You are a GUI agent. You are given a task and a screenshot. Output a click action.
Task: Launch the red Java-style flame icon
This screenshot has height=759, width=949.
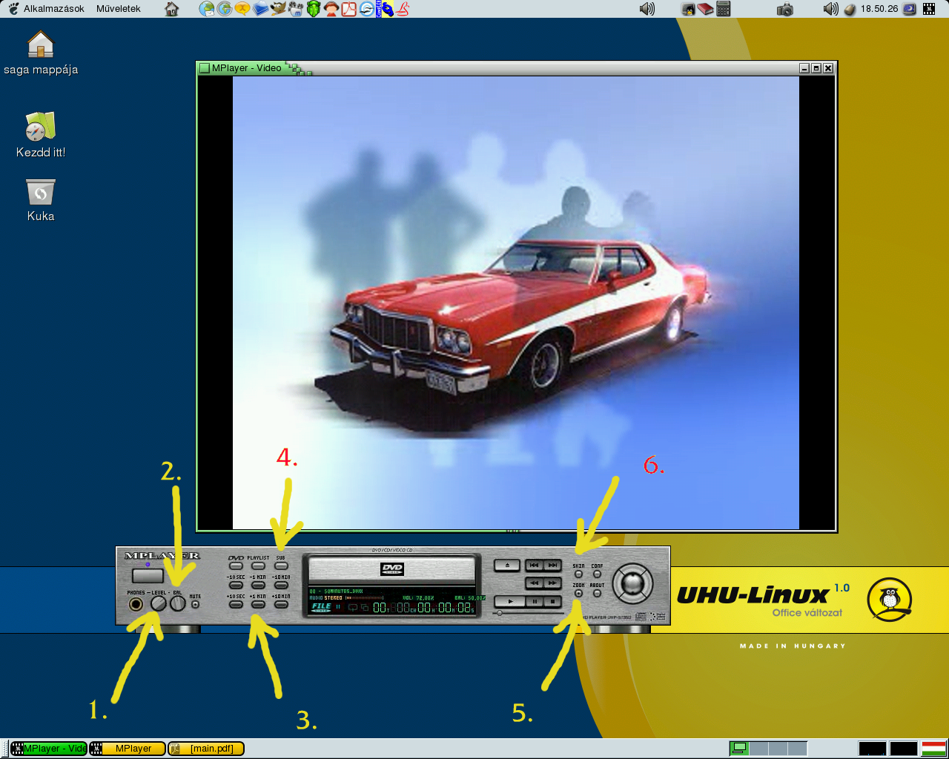(x=403, y=9)
